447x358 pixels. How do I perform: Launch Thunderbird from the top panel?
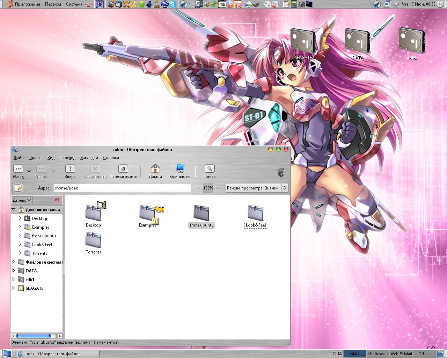click(118, 4)
